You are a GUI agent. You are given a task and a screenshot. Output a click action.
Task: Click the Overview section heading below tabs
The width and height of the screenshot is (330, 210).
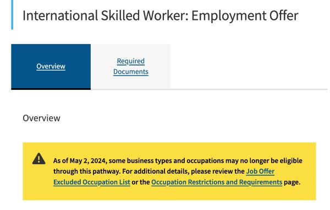tap(41, 118)
